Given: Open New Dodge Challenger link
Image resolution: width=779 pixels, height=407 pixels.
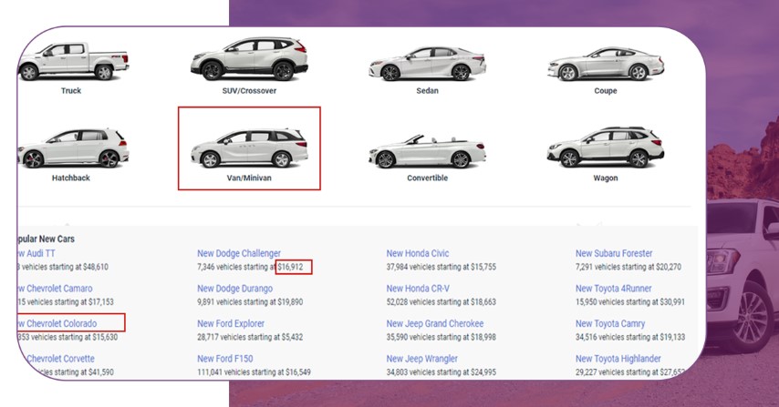Looking at the screenshot, I should 239,253.
